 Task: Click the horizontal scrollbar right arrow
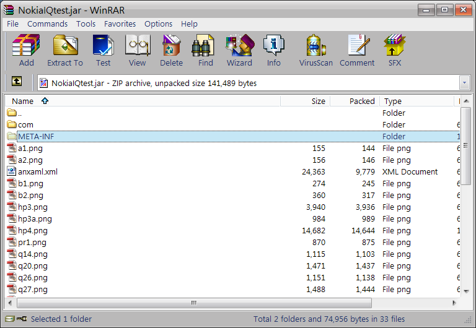(454, 303)
